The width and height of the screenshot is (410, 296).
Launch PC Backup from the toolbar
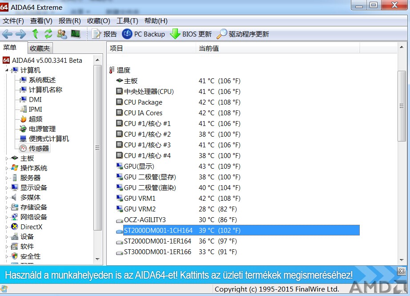143,34
